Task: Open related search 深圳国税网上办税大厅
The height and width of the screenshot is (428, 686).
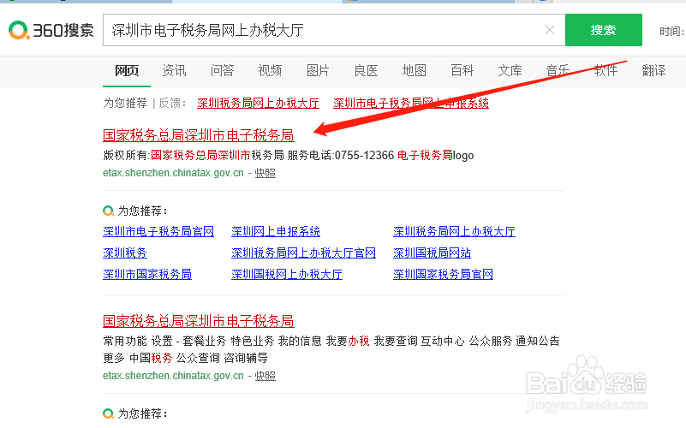Action: (287, 274)
